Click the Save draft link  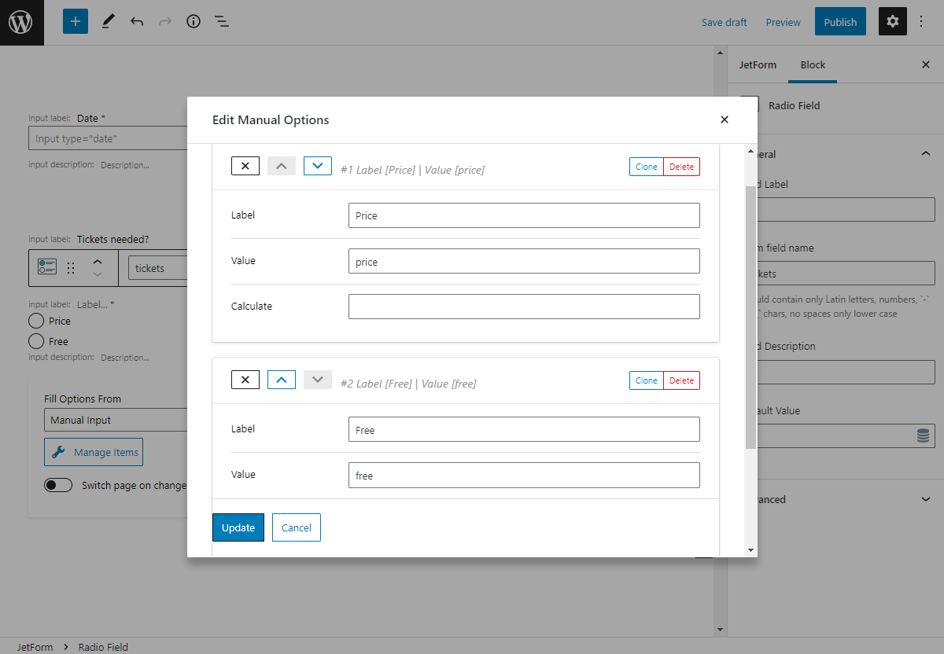click(724, 22)
